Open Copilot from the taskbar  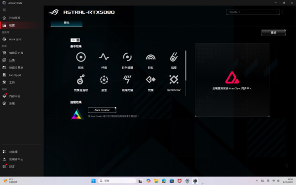148,181
